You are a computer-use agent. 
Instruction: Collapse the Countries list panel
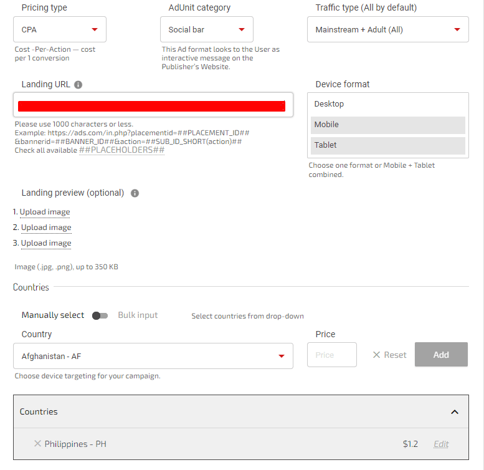(454, 411)
